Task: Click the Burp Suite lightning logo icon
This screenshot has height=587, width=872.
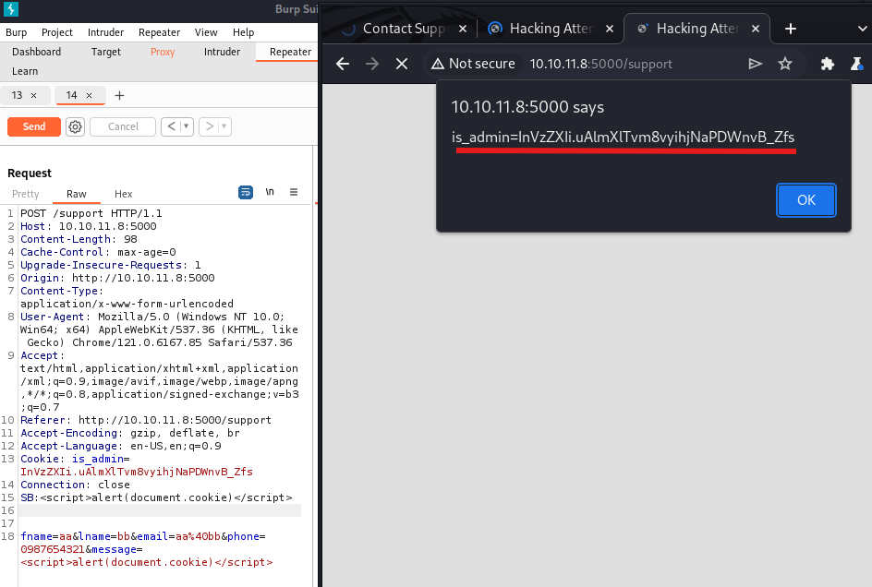Action: 10,9
